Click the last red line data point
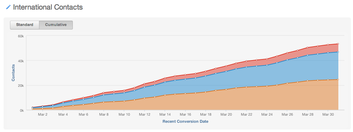This screenshot has width=353, height=132. pyautogui.click(x=338, y=44)
